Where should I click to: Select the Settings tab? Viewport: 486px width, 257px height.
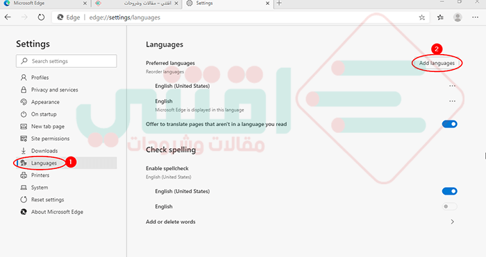tap(228, 3)
